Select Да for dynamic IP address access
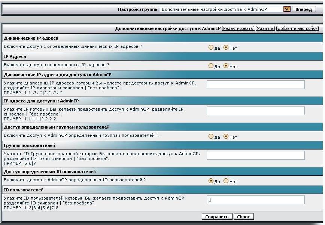 coord(211,48)
